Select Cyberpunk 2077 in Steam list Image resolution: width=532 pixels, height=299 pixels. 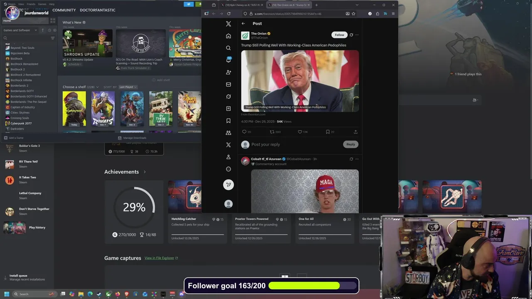point(21,123)
